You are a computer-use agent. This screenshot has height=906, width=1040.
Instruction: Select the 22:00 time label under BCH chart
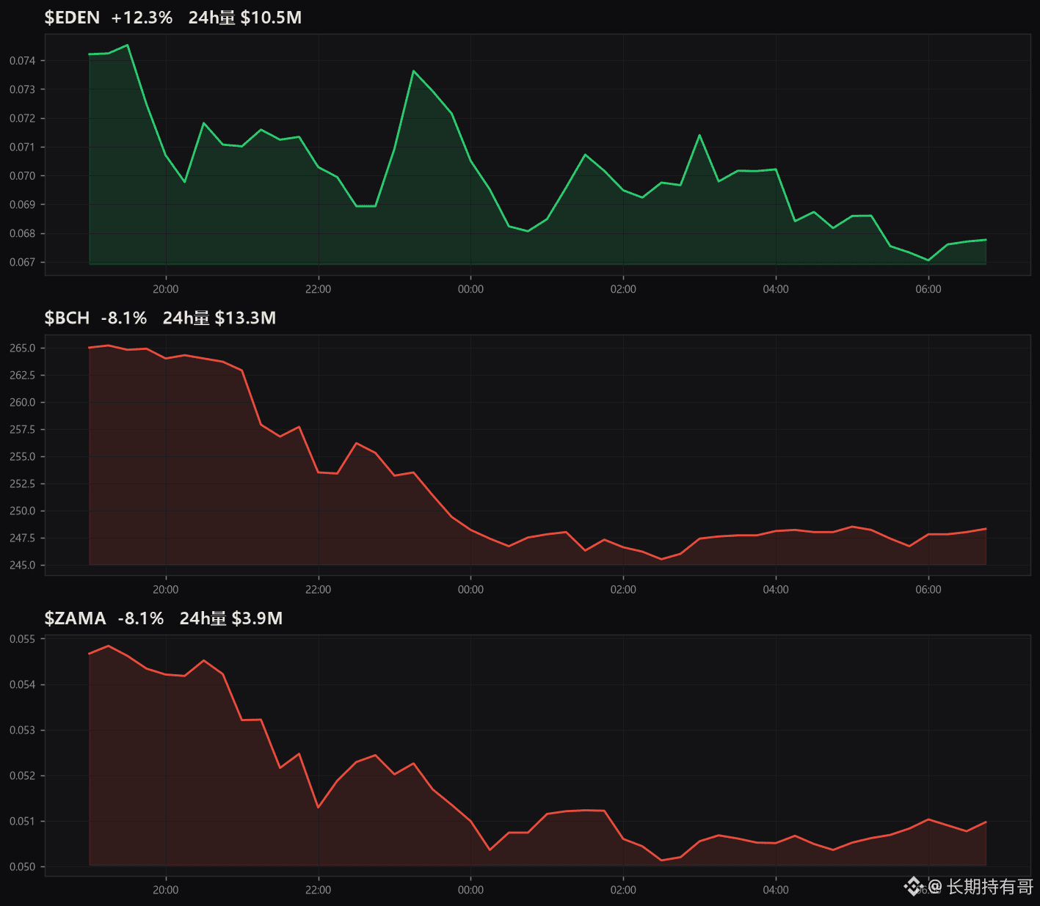[319, 590]
